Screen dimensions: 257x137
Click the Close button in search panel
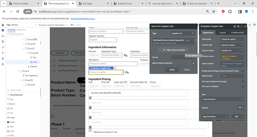(x=172, y=70)
